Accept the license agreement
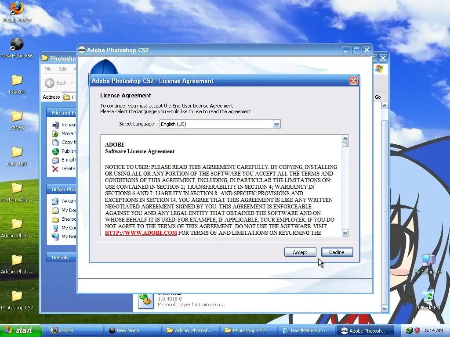The height and width of the screenshot is (337, 450). click(300, 252)
